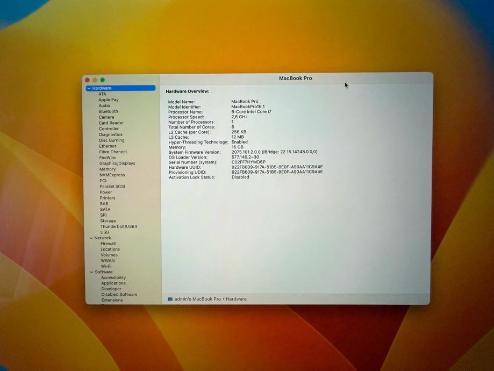Image resolution: width=494 pixels, height=371 pixels.
Task: Select SATA in the sidebar
Action: coord(105,210)
